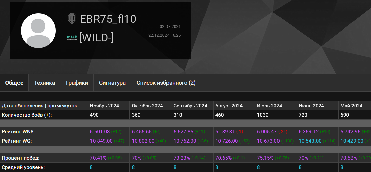Click the WILD community clan logo
The height and width of the screenshot is (172, 371).
point(72,37)
